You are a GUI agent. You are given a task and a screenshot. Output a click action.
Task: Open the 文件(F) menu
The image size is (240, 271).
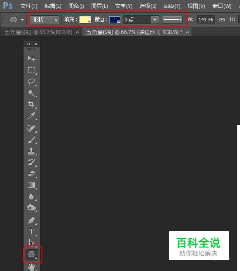(x=29, y=6)
